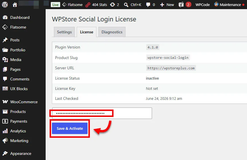Screen dimensions: 247x160
Task: Click the Portfolio folder icon
Action: (5, 50)
